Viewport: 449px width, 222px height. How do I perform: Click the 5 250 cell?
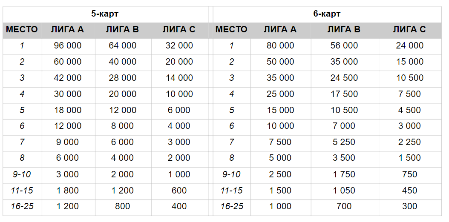point(344,142)
